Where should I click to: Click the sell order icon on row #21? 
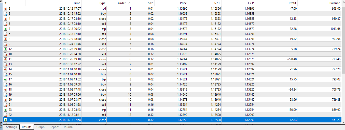[6, 105]
